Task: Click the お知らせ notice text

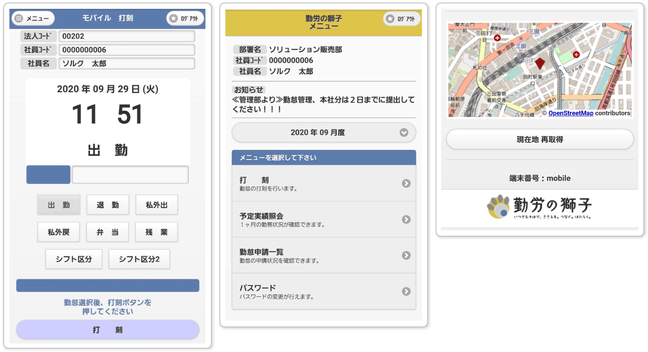Action: (323, 105)
